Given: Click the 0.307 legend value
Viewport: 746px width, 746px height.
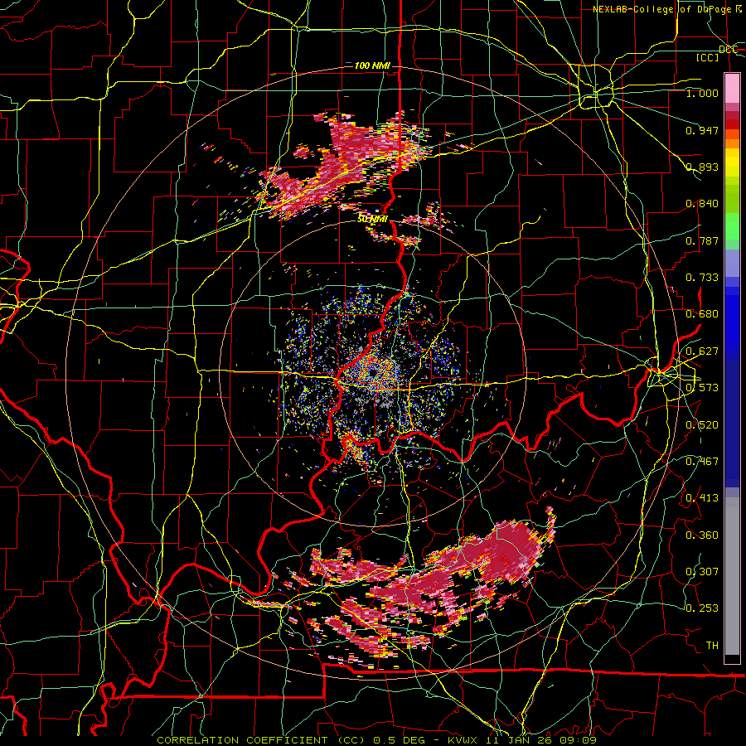Looking at the screenshot, I should pos(702,571).
